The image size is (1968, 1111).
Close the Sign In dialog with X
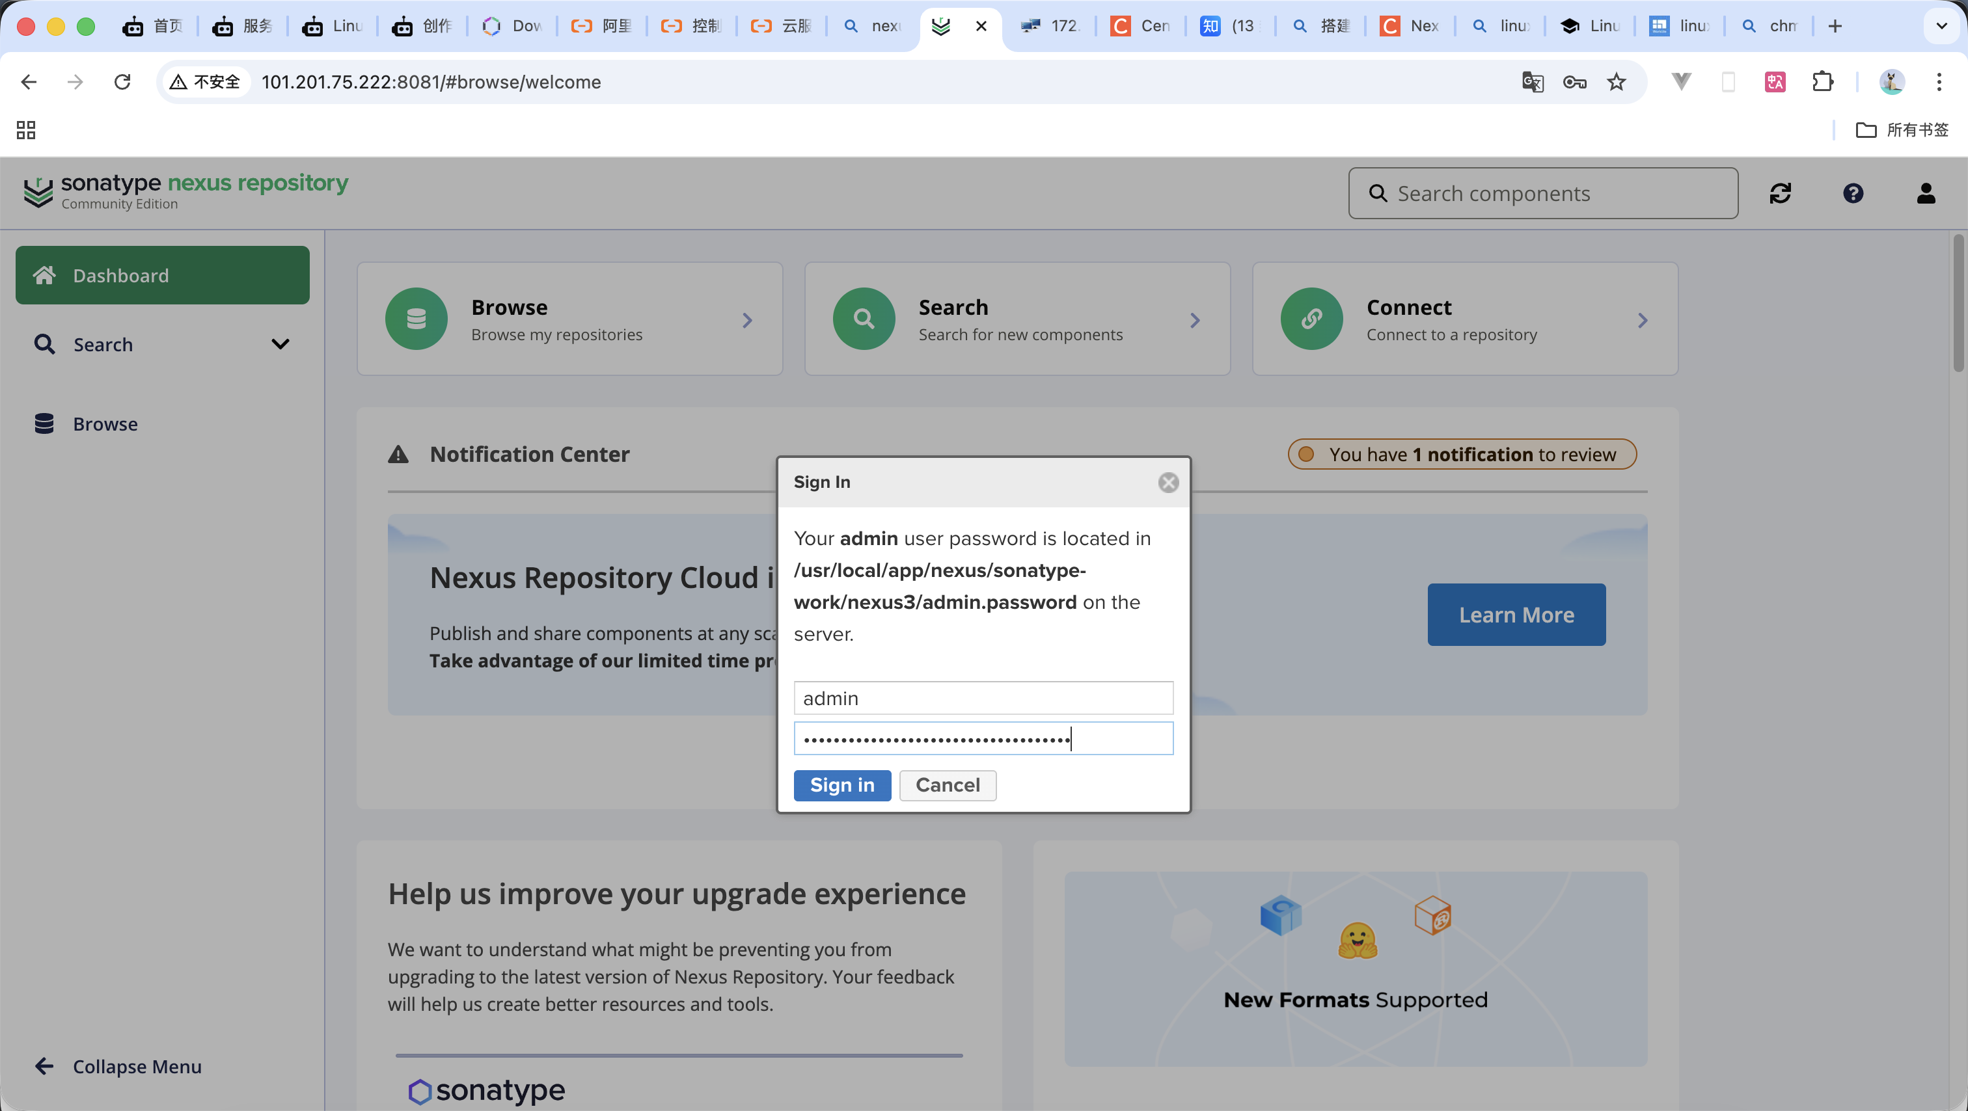[x=1168, y=483]
